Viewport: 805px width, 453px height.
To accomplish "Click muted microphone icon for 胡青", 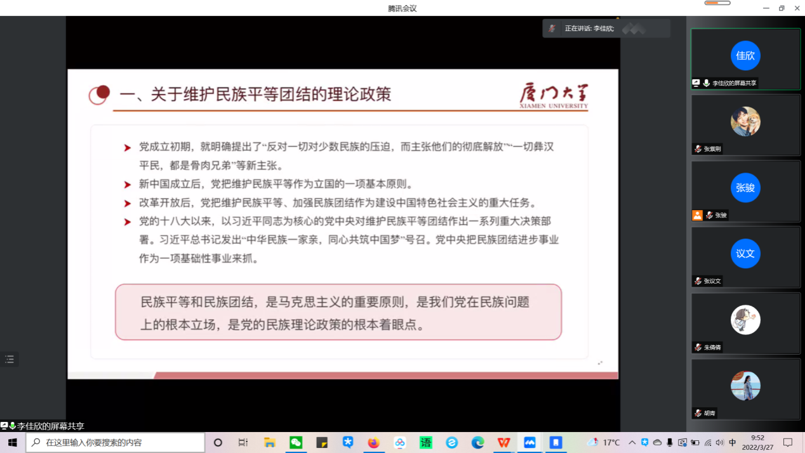I will (x=698, y=413).
